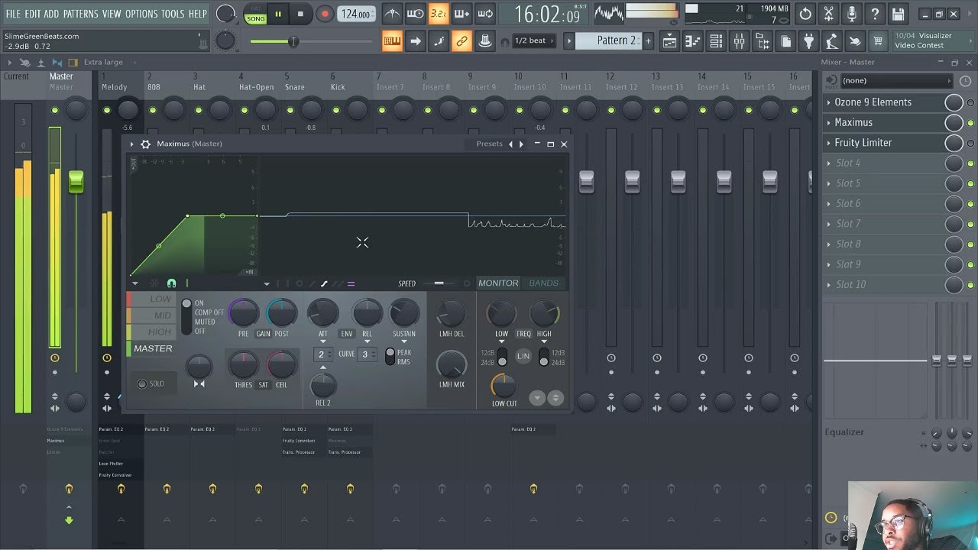Toggle PAT/SONG mode switch
The image size is (978, 550).
click(255, 14)
